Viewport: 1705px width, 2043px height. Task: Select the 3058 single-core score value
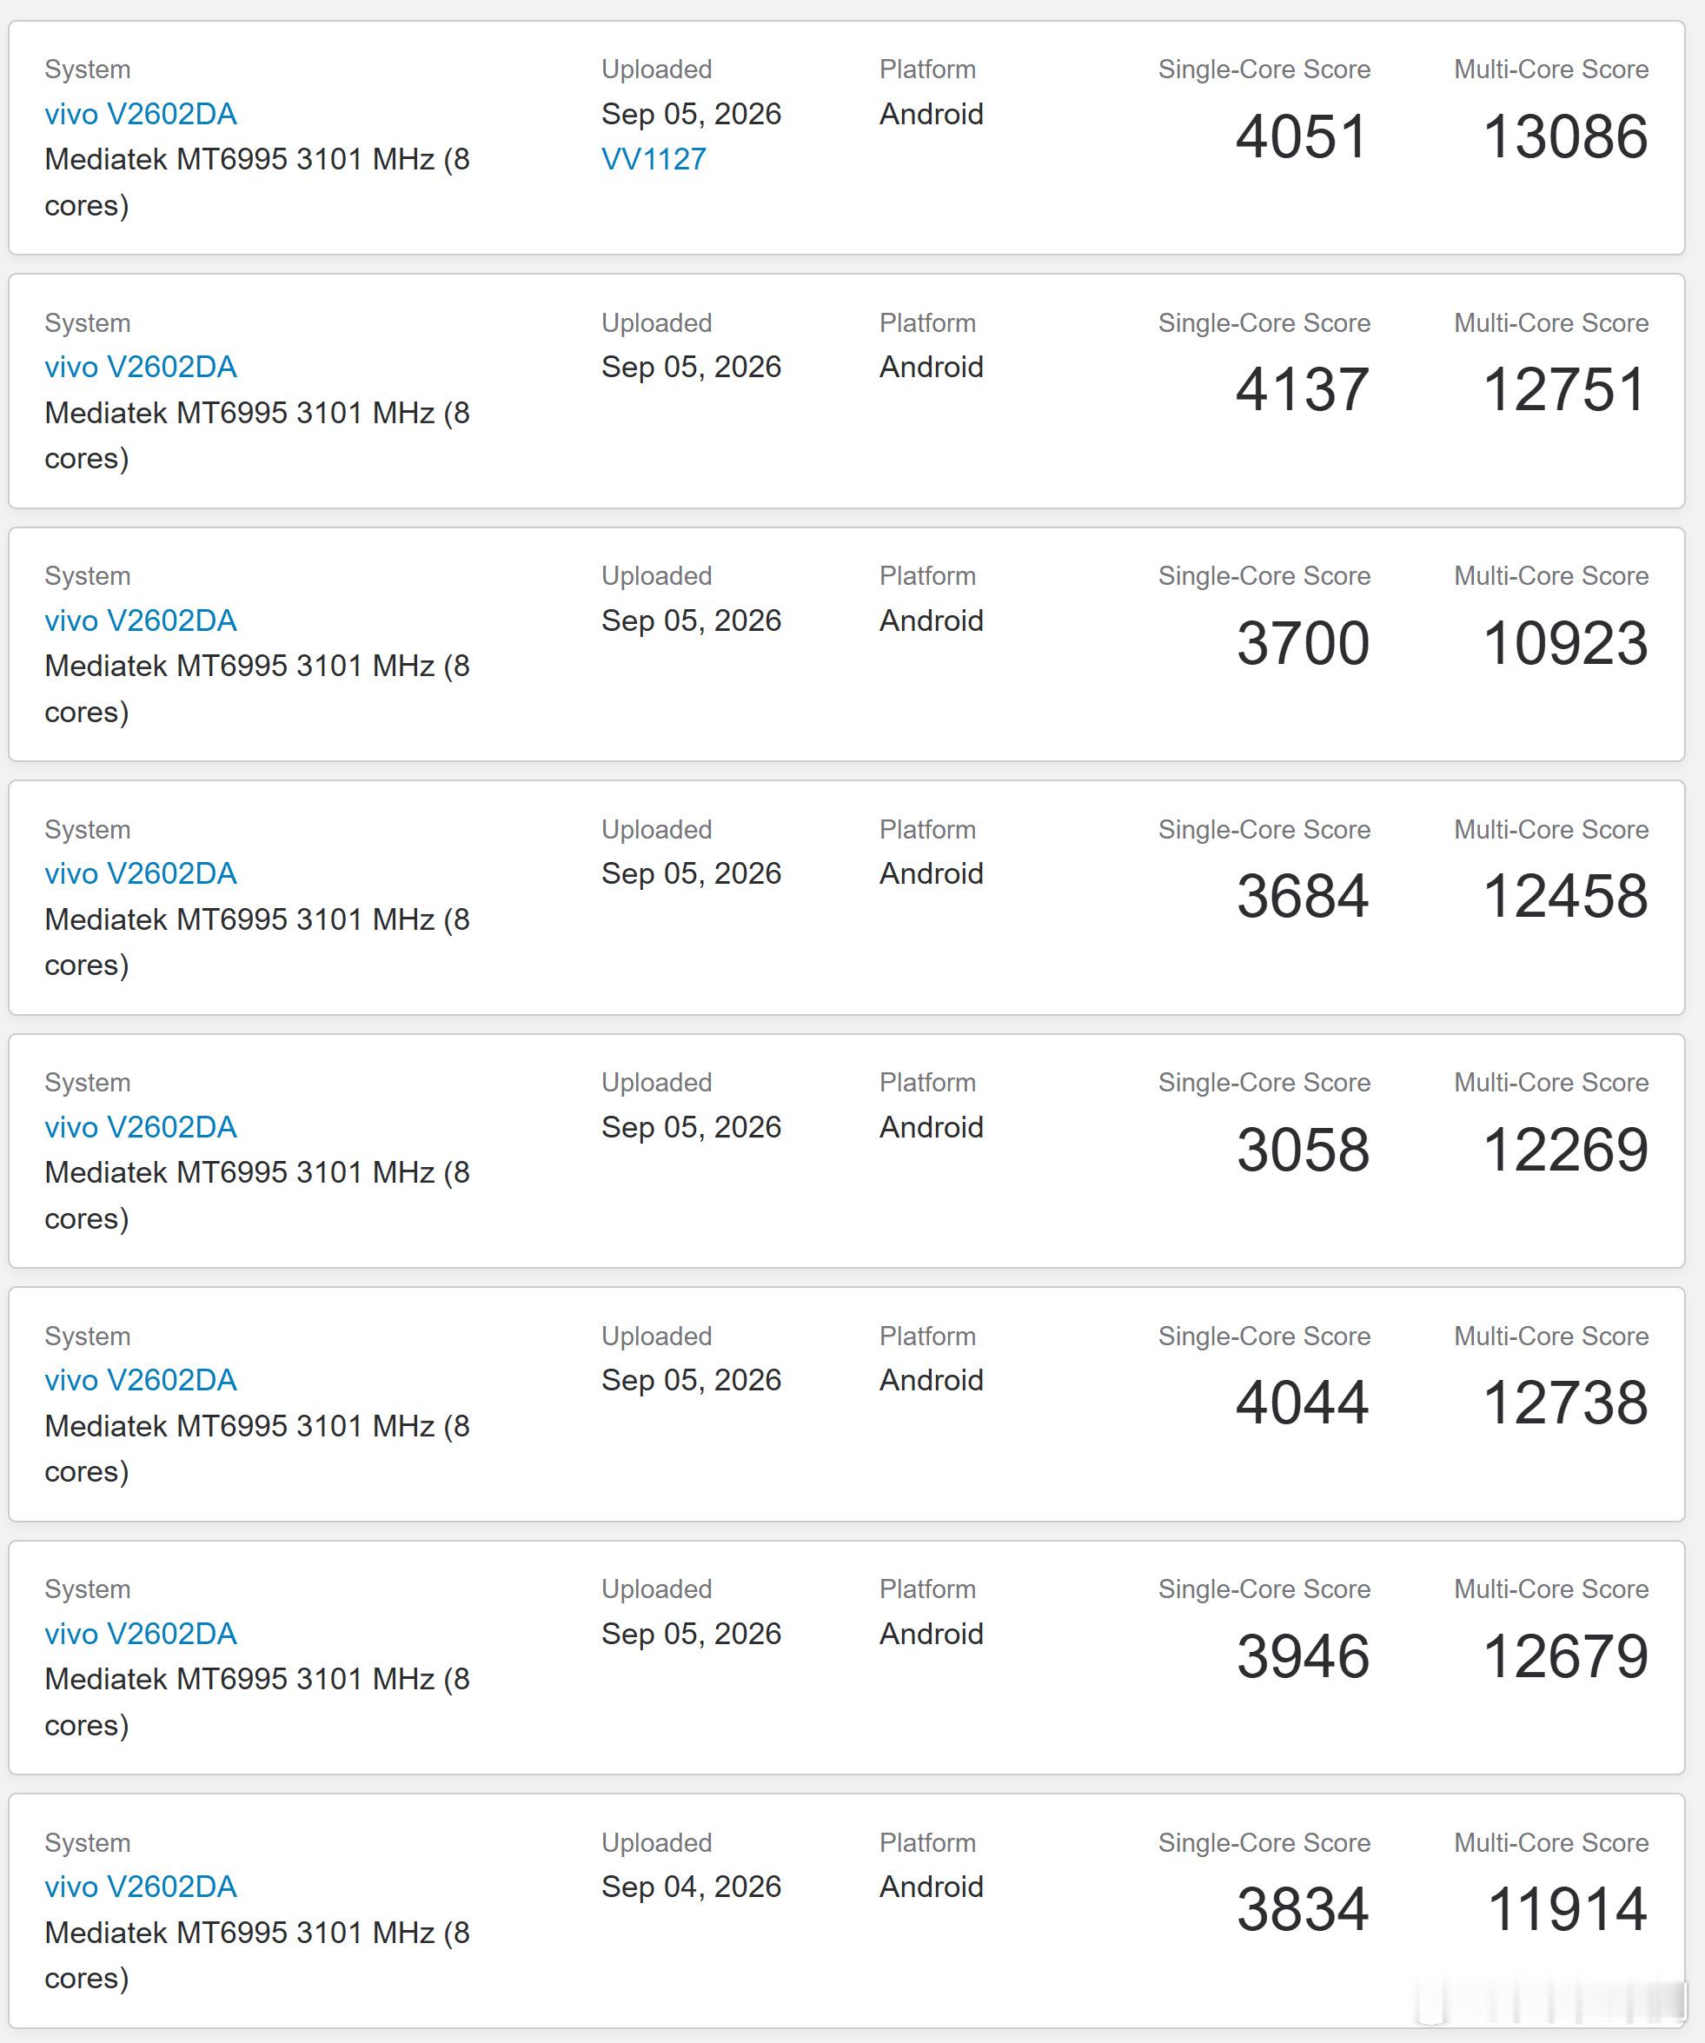(x=1304, y=1149)
